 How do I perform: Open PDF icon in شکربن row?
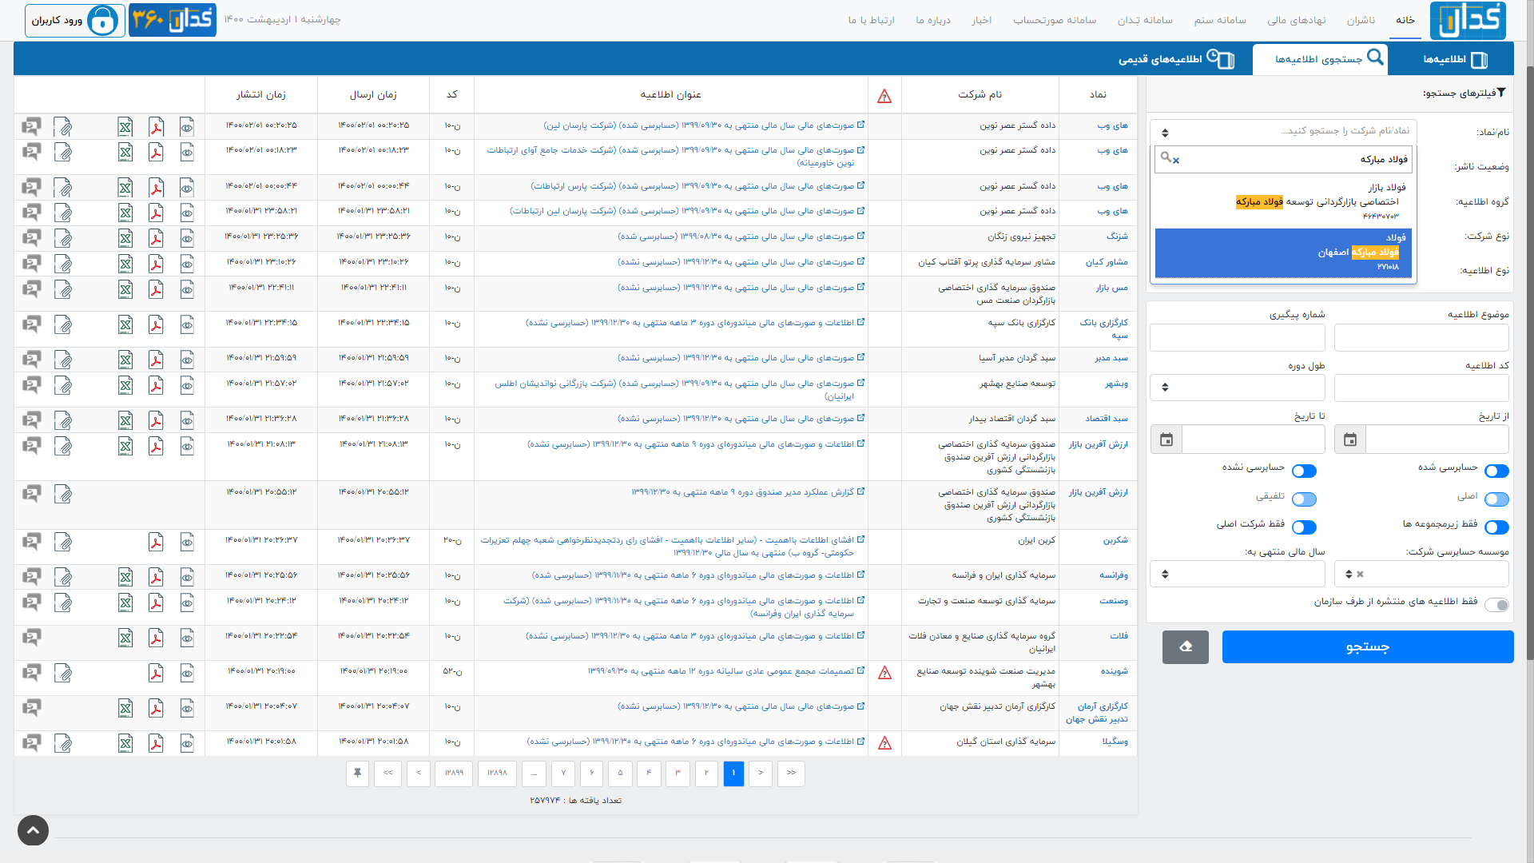156,543
